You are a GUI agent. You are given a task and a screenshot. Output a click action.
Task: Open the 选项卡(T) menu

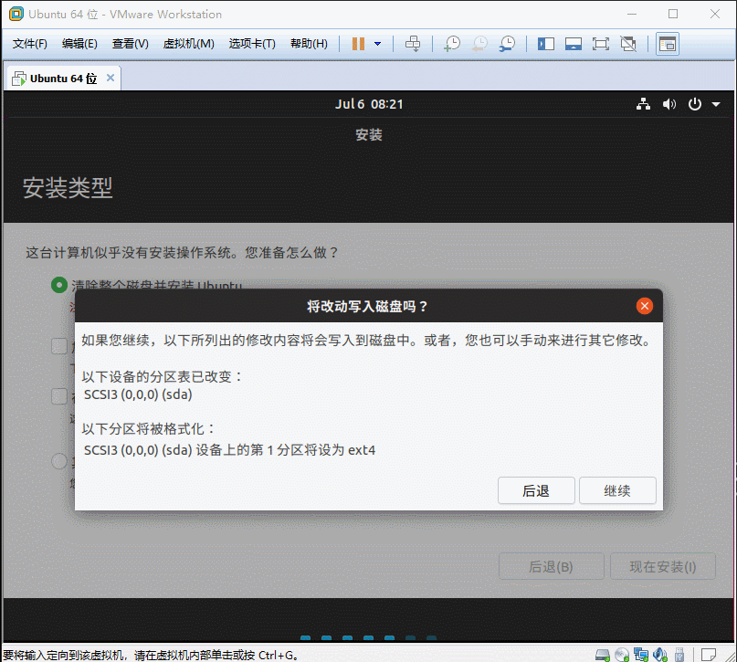coord(251,44)
